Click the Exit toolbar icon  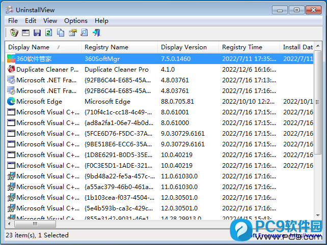click(x=97, y=33)
